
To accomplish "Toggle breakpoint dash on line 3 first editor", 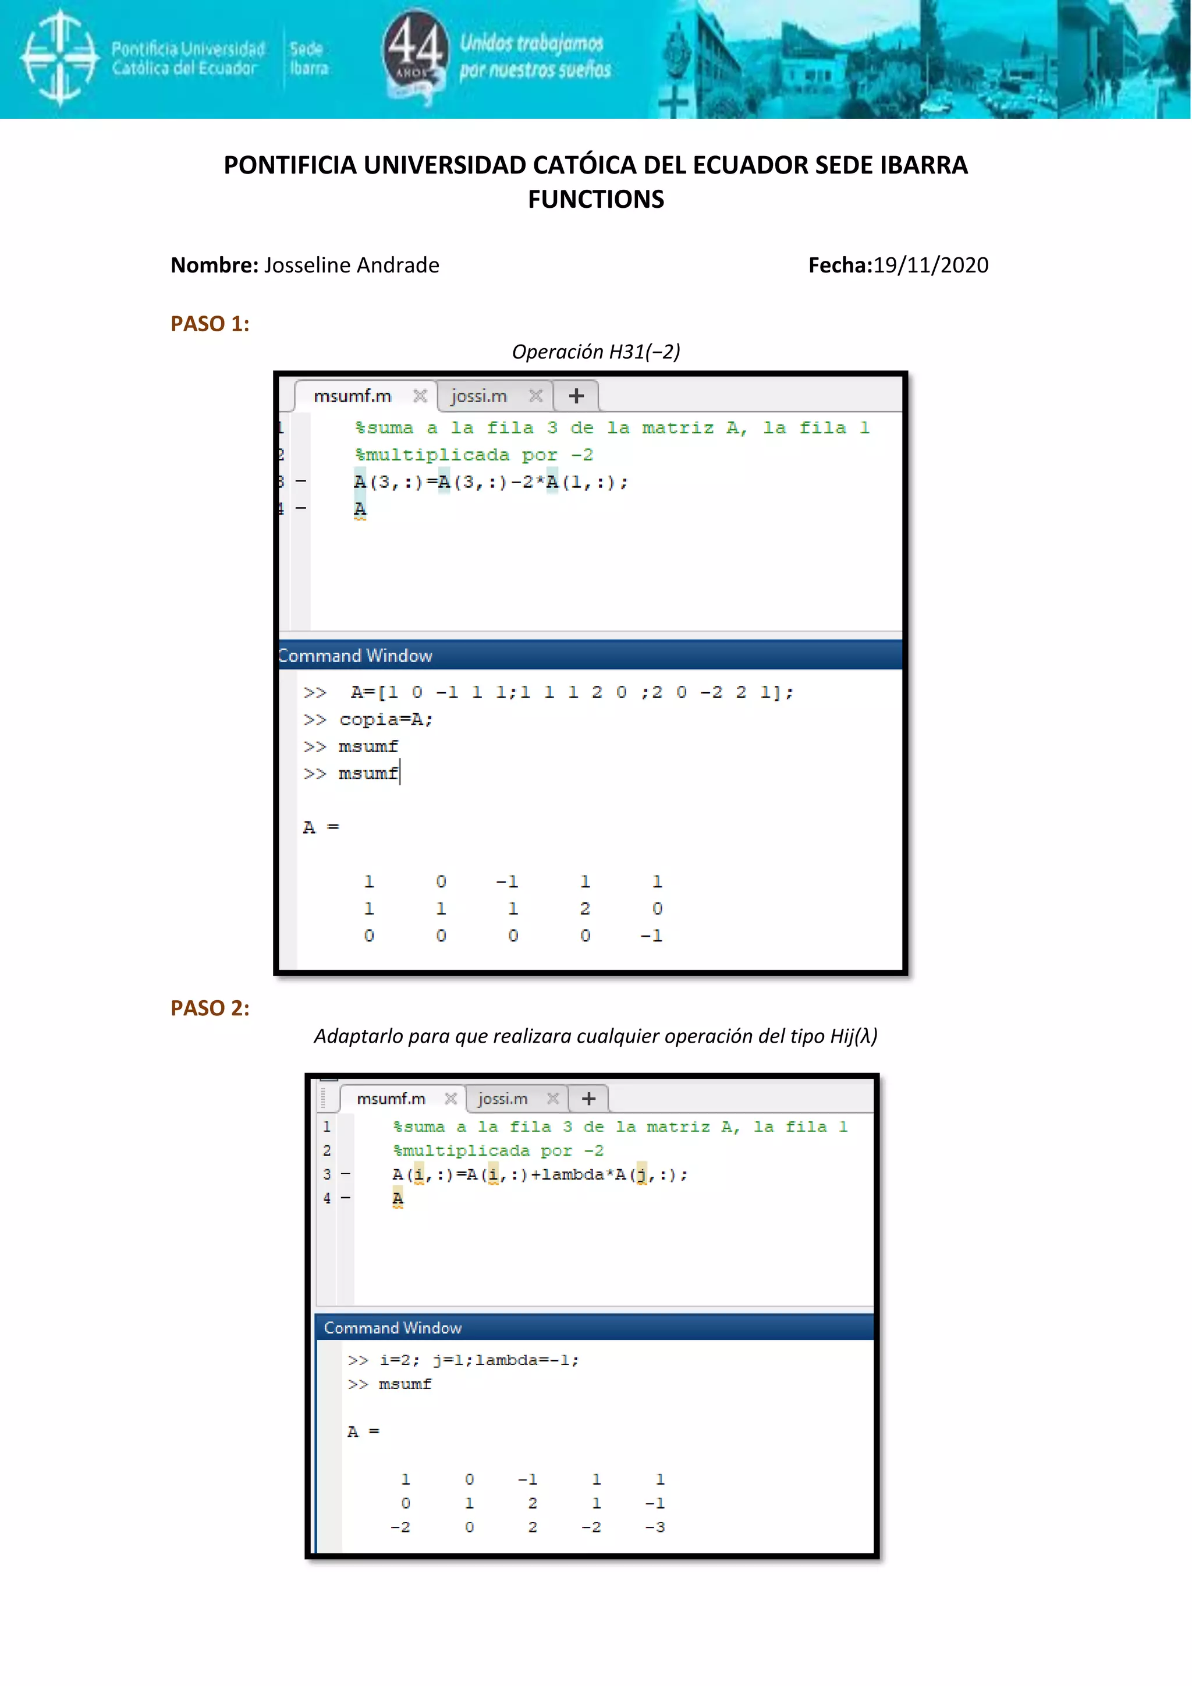I will click(x=301, y=481).
